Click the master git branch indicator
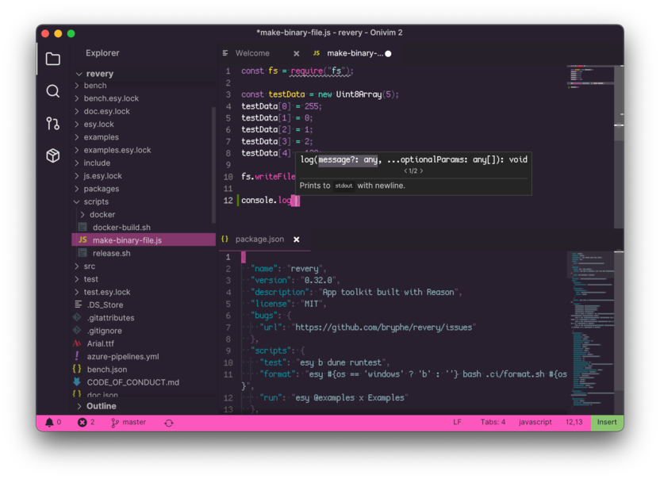 coord(129,423)
